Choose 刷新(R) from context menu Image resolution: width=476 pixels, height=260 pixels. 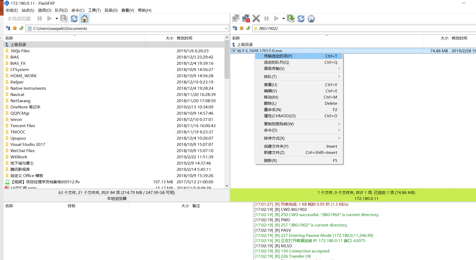(299, 160)
